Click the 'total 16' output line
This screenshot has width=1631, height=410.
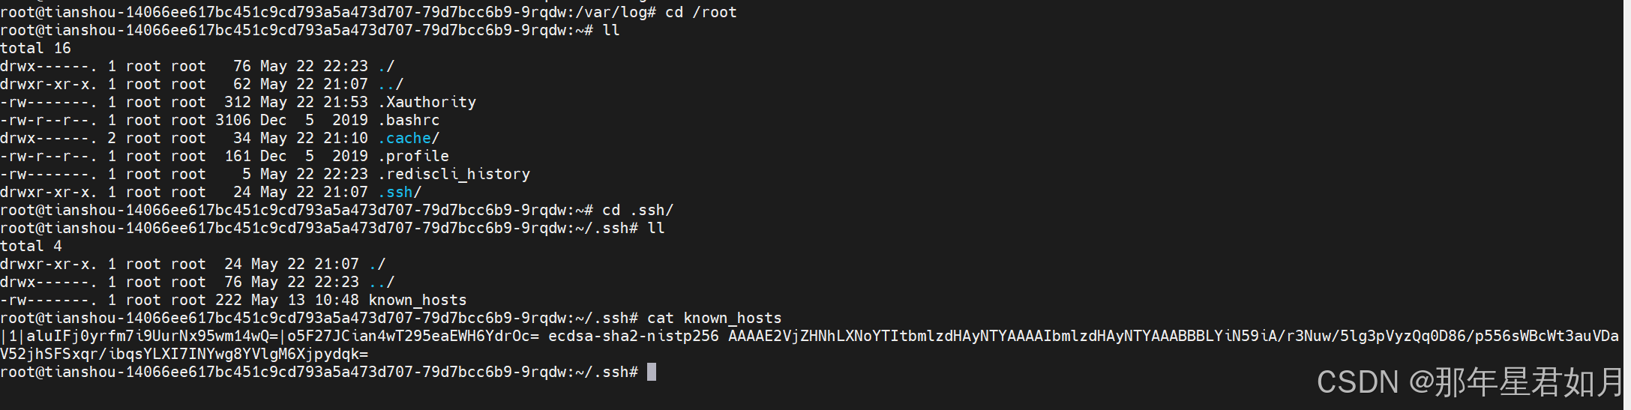point(35,48)
